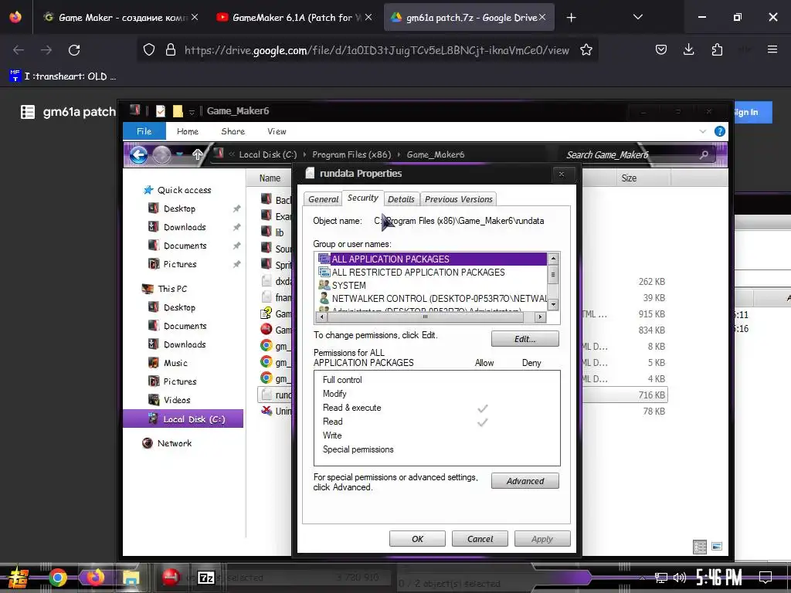Open Desktop under Quick access

point(172,208)
